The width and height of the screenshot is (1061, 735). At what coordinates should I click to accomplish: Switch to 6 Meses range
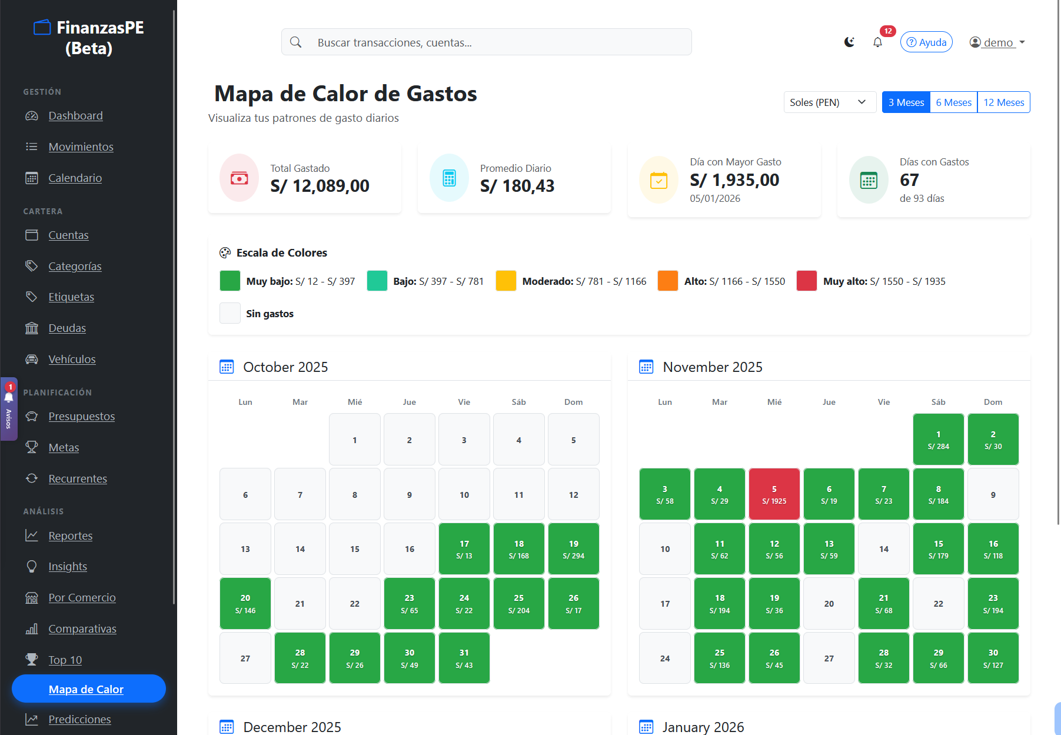click(x=954, y=102)
